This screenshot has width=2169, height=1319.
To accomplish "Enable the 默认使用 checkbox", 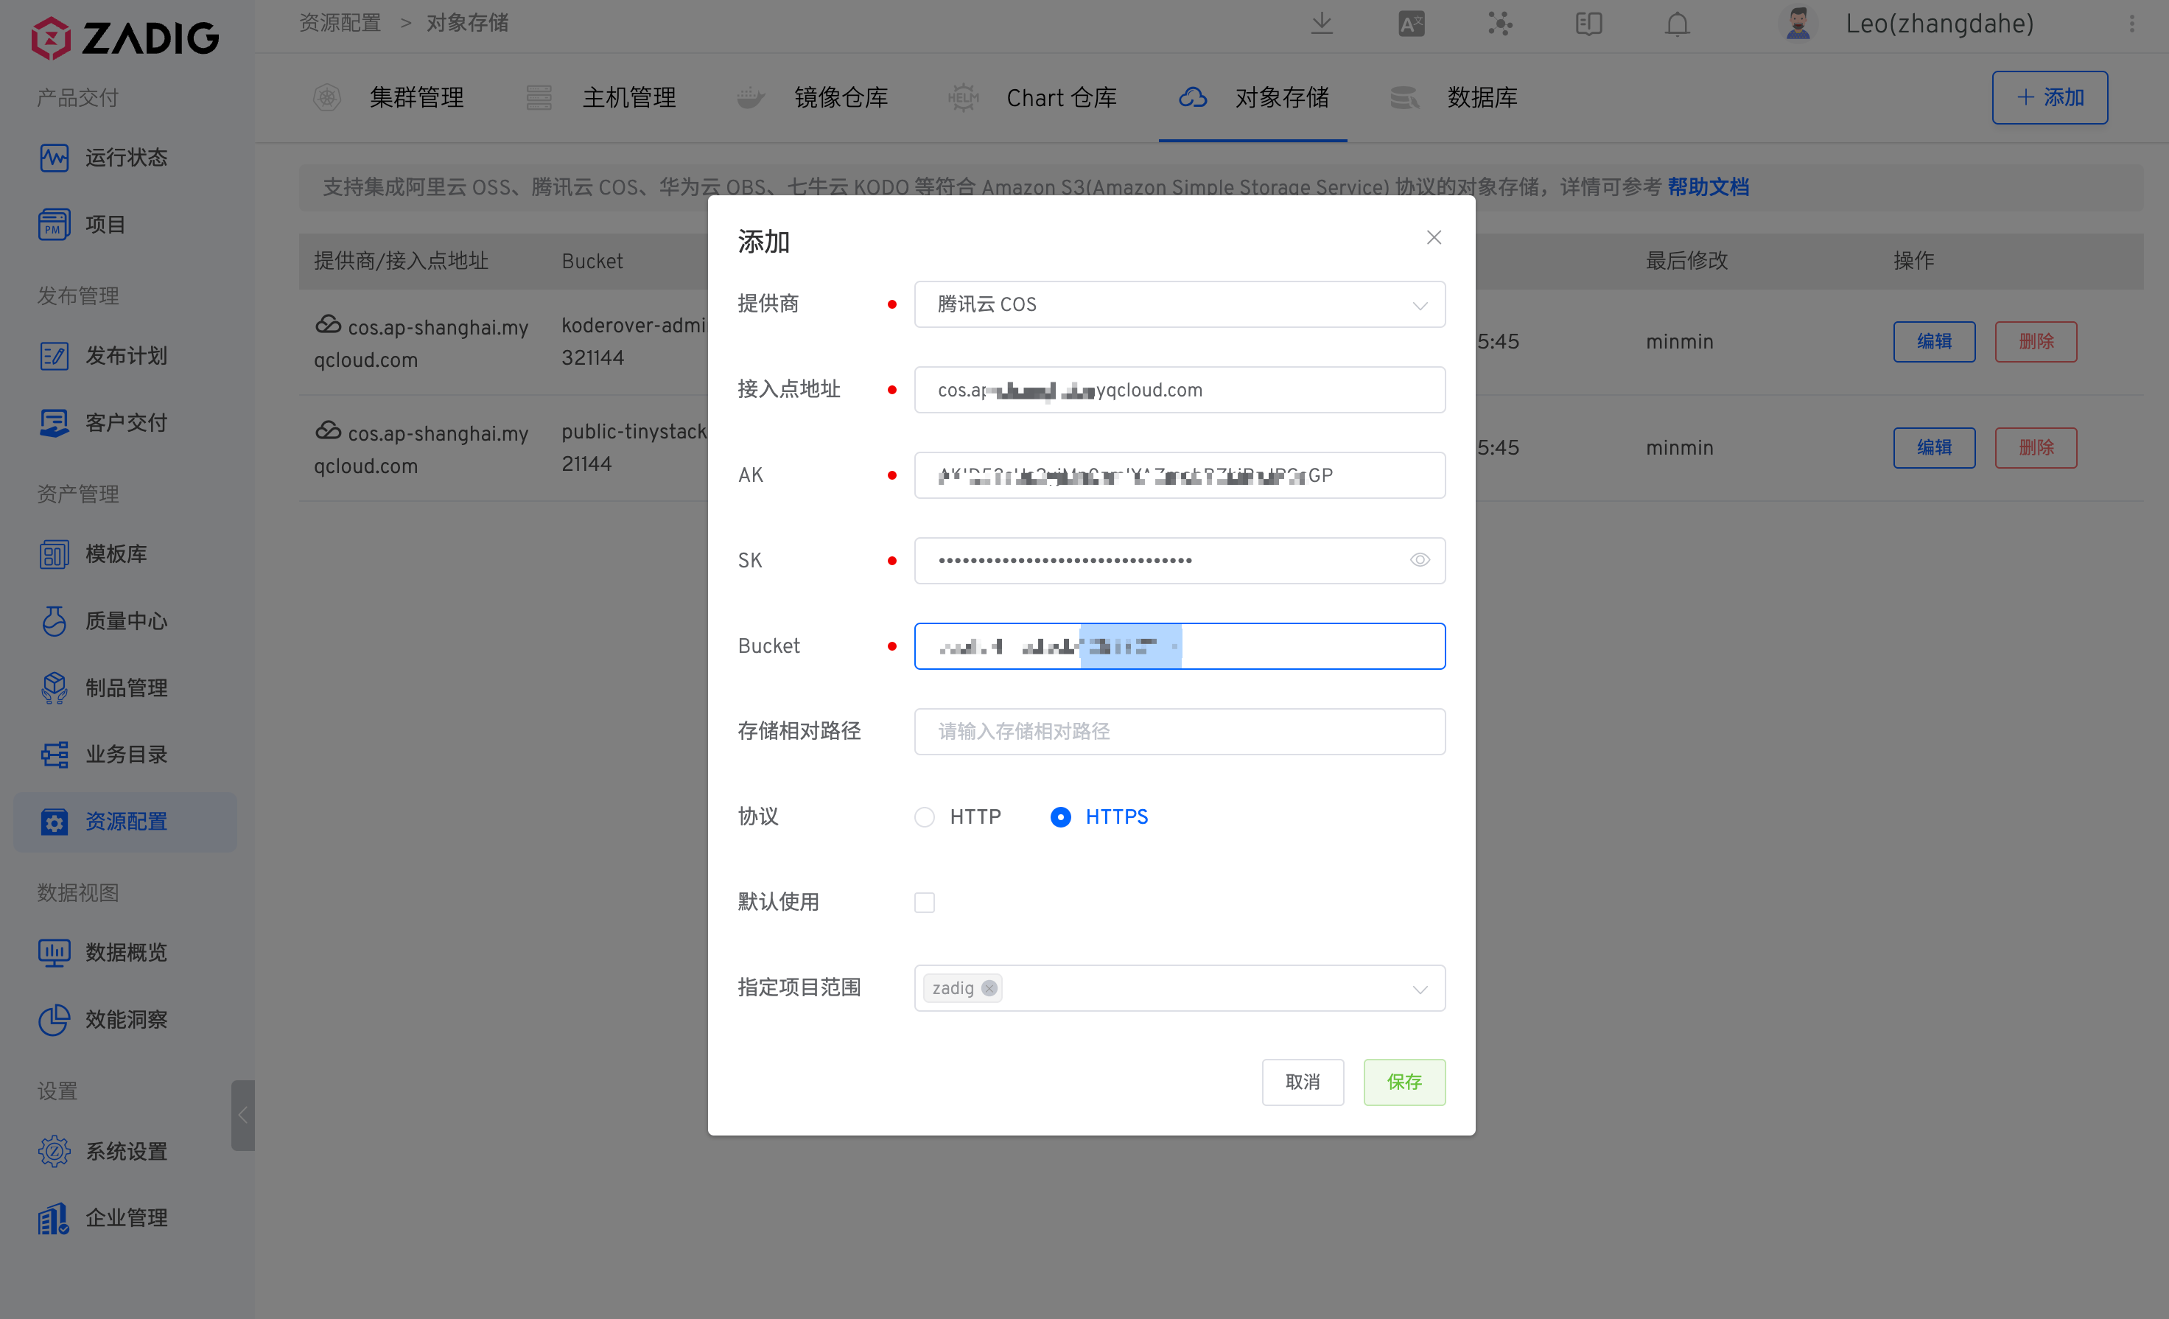I will (x=925, y=903).
